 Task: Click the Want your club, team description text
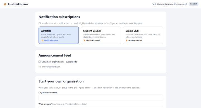pos(89,88)
